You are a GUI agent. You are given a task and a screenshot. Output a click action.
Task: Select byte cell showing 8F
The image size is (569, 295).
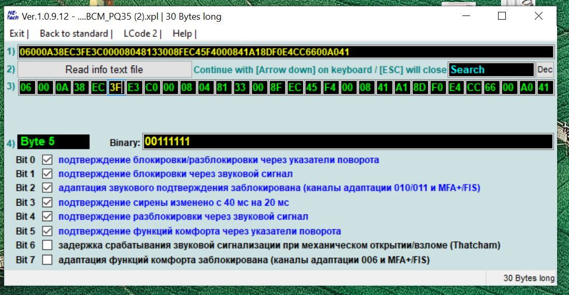276,88
